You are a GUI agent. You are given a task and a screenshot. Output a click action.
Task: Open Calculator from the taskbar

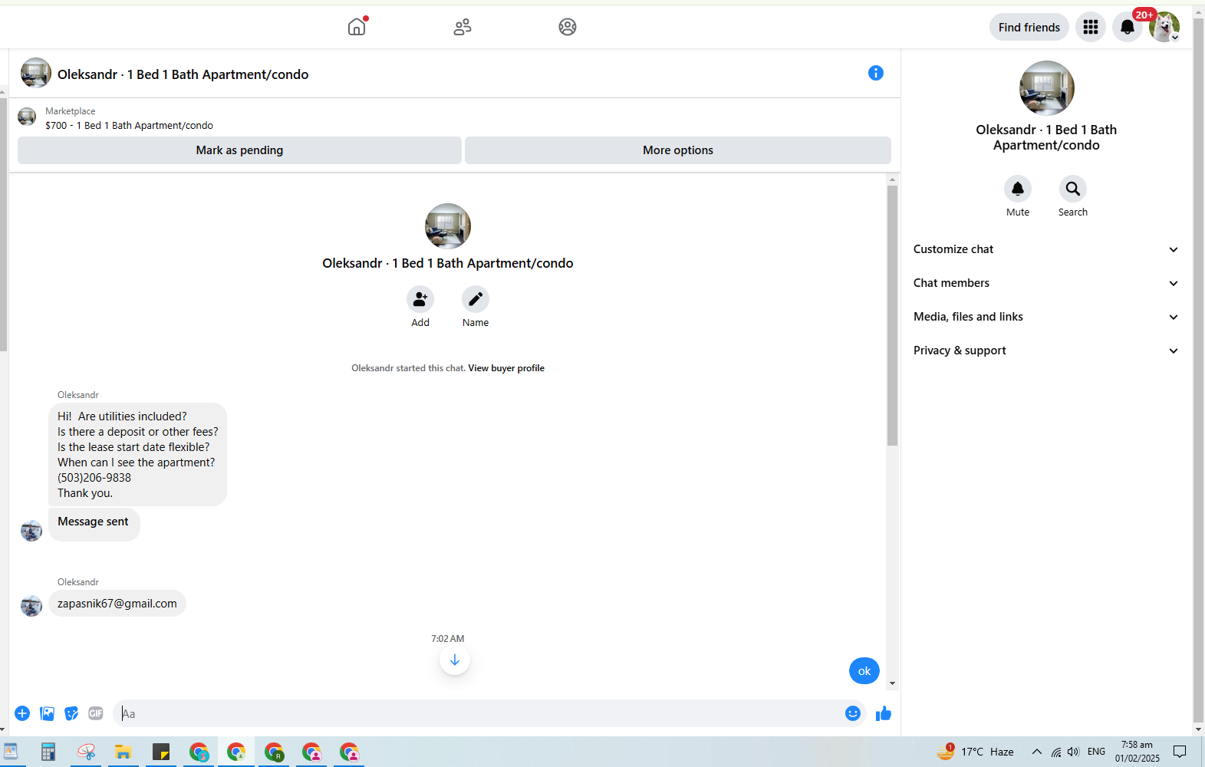48,752
